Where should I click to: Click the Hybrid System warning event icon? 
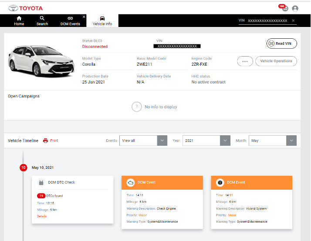pyautogui.click(x=220, y=182)
